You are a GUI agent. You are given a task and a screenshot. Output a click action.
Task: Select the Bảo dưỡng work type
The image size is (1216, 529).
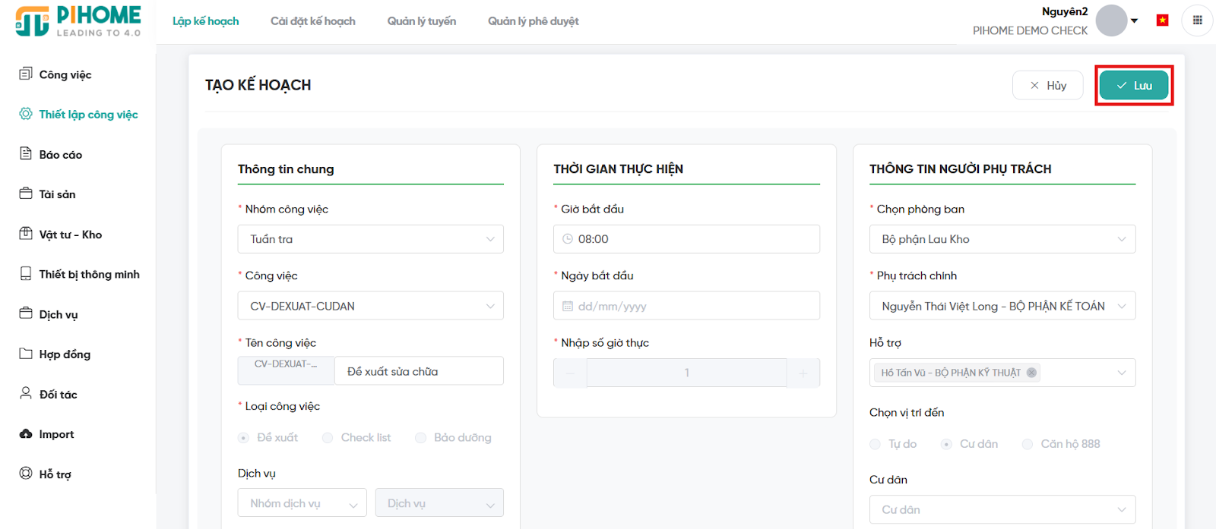click(420, 438)
